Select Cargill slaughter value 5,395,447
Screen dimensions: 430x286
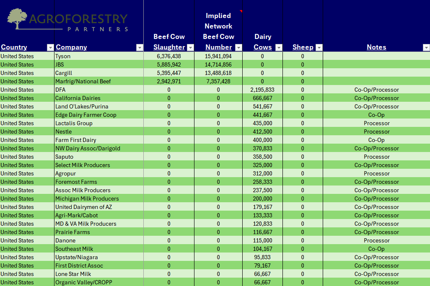169,73
